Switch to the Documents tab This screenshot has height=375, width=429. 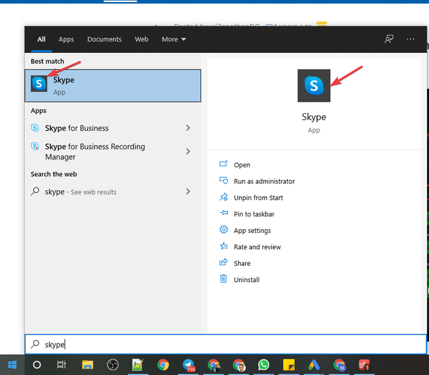click(105, 40)
